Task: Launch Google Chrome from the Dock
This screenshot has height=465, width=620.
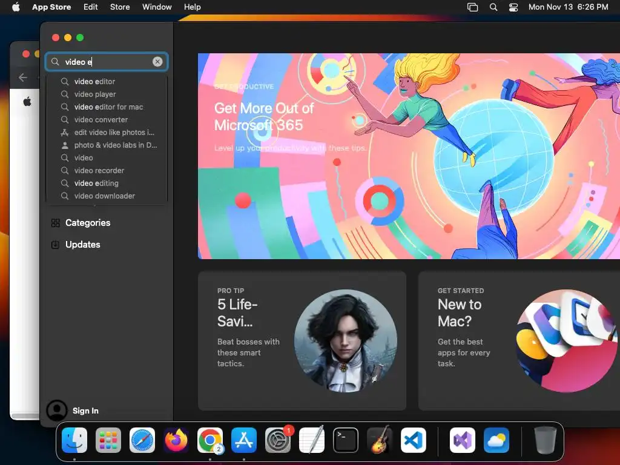Action: [x=210, y=440]
